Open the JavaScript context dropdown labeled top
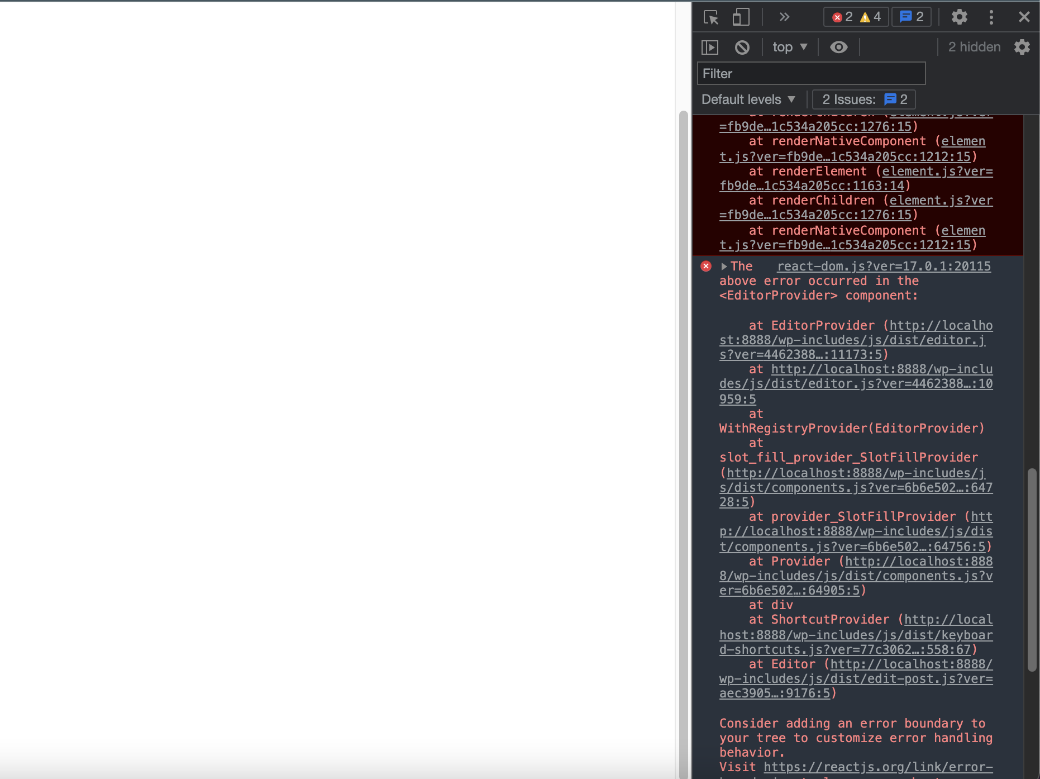This screenshot has width=1040, height=779. [789, 47]
